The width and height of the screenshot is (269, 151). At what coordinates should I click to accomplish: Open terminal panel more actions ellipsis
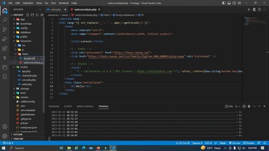pyautogui.click(x=254, y=106)
